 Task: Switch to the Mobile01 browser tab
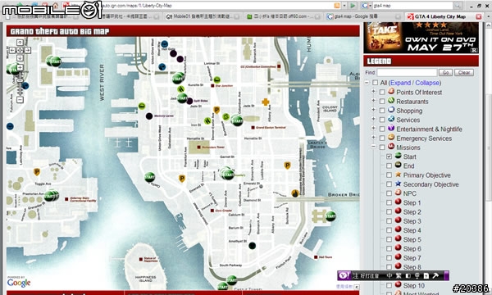[x=203, y=16]
